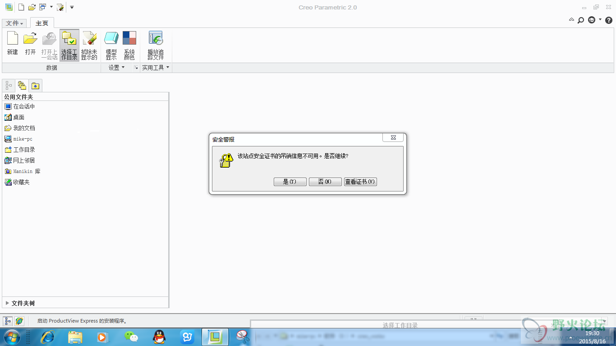Click the erase not displayed icon in quick access toolbar

pyautogui.click(x=60, y=7)
